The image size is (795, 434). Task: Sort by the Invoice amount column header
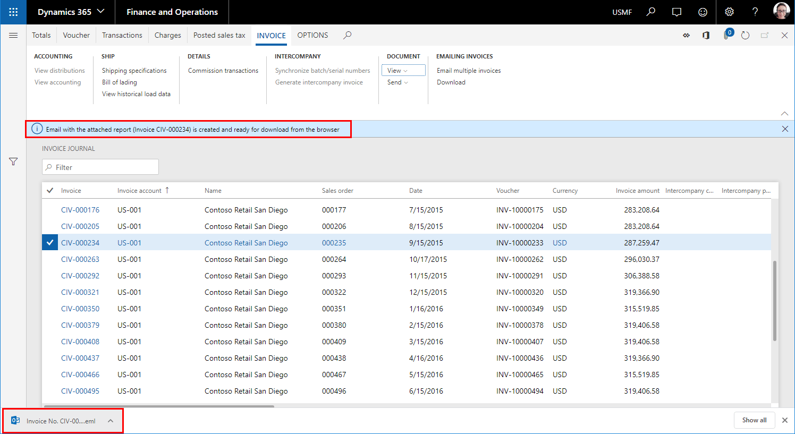pos(637,191)
